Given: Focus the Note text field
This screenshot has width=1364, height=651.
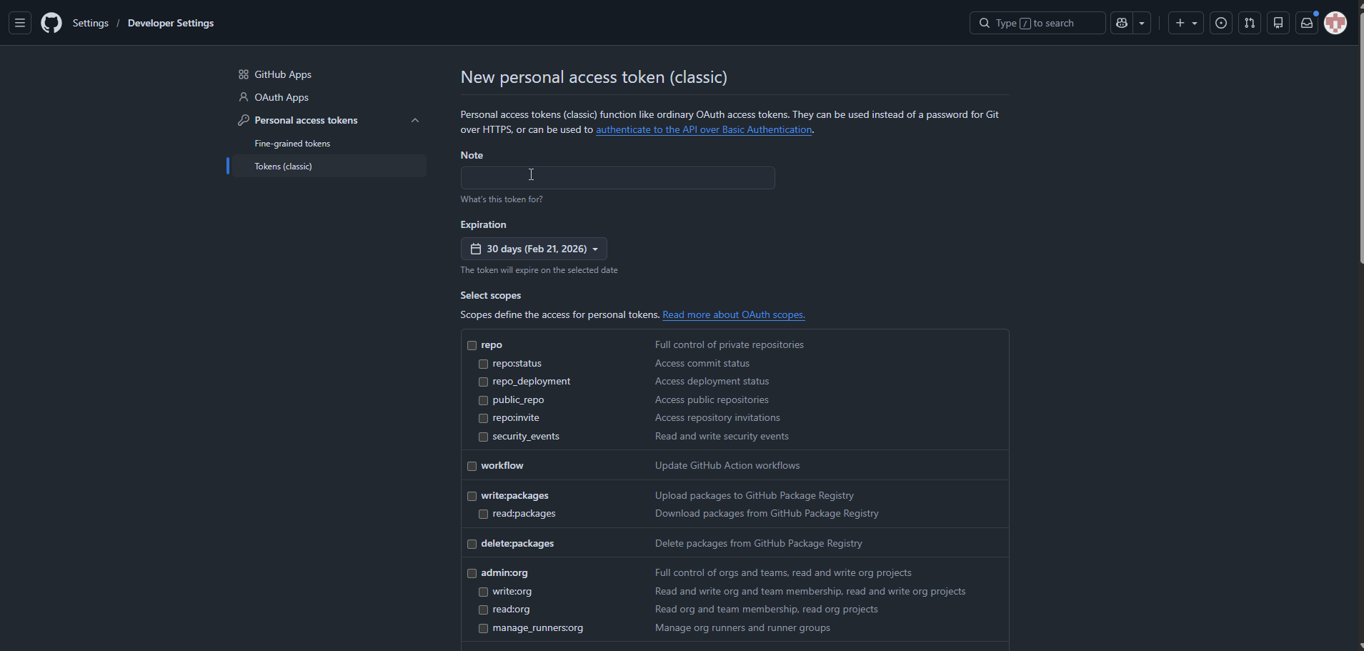Looking at the screenshot, I should [x=617, y=178].
